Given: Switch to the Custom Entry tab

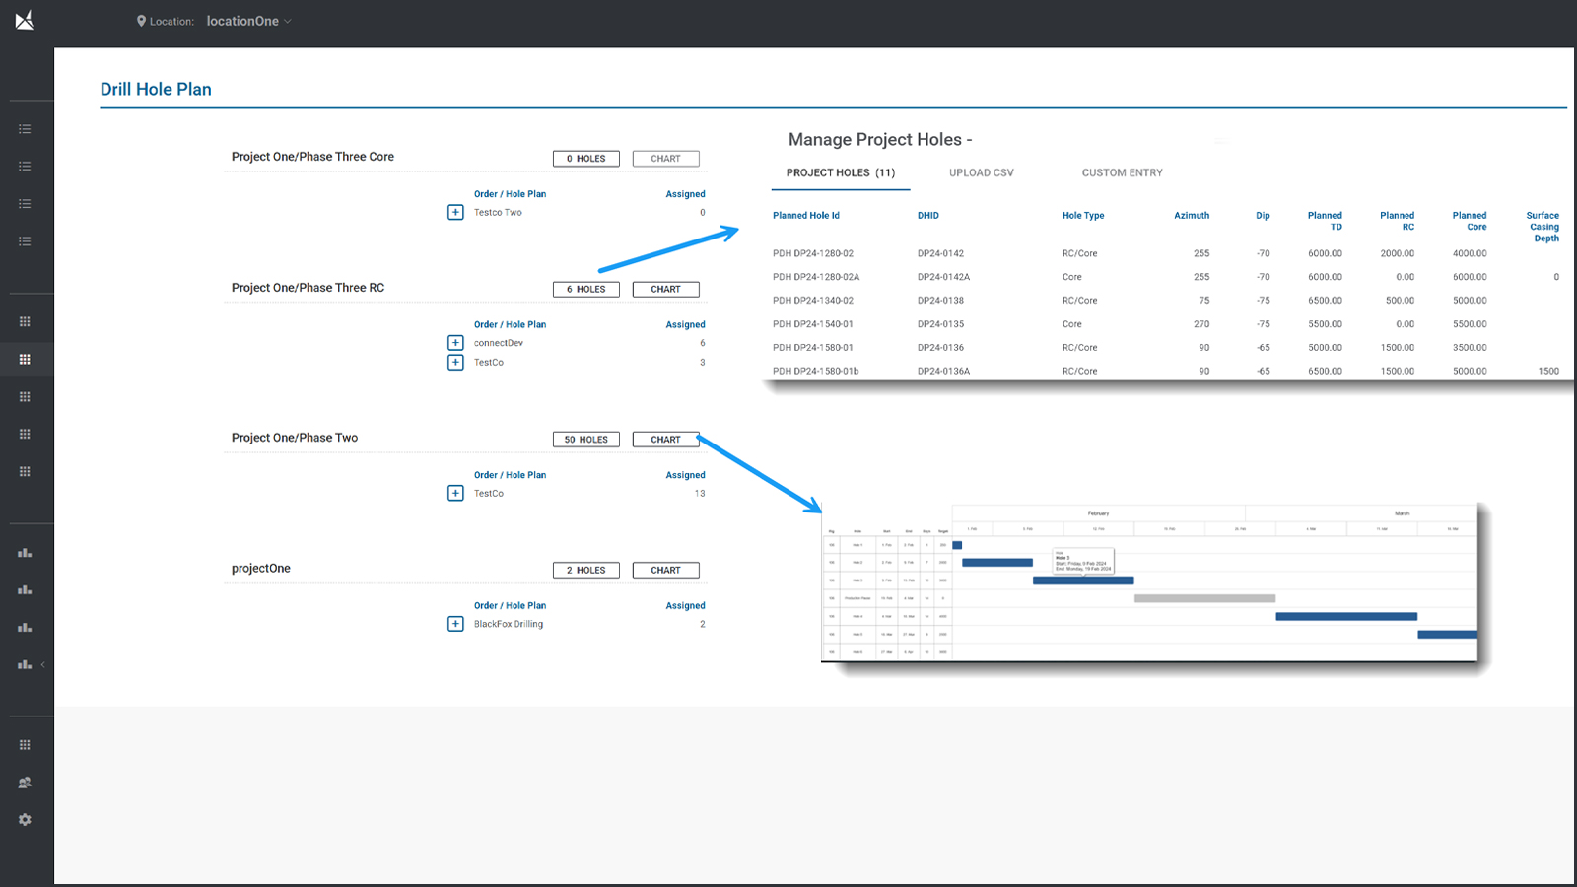Looking at the screenshot, I should click(x=1122, y=172).
